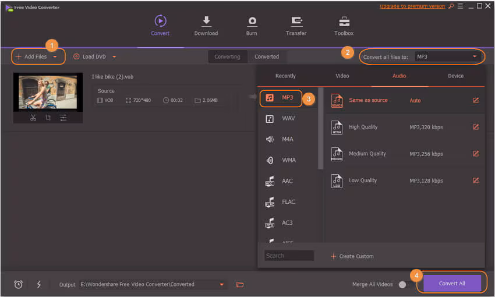Viewport: 495px width, 297px height.
Task: Open the output folder icon
Action: point(240,284)
